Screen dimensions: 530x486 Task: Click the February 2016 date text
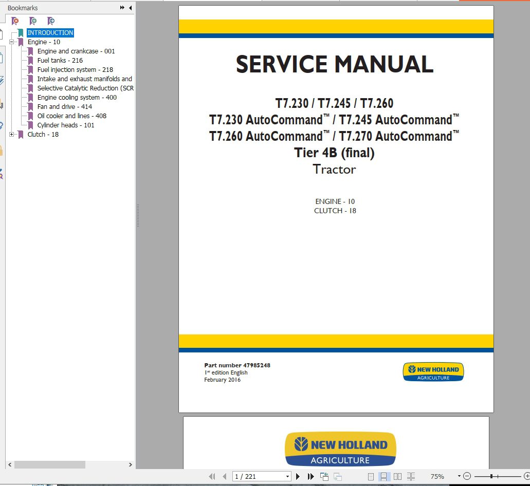(223, 380)
